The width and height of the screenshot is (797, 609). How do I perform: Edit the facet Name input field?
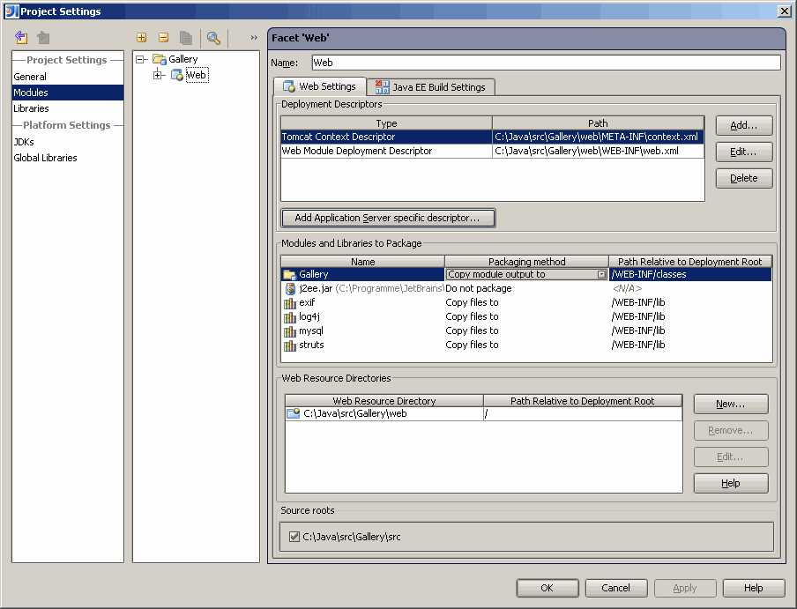[547, 62]
